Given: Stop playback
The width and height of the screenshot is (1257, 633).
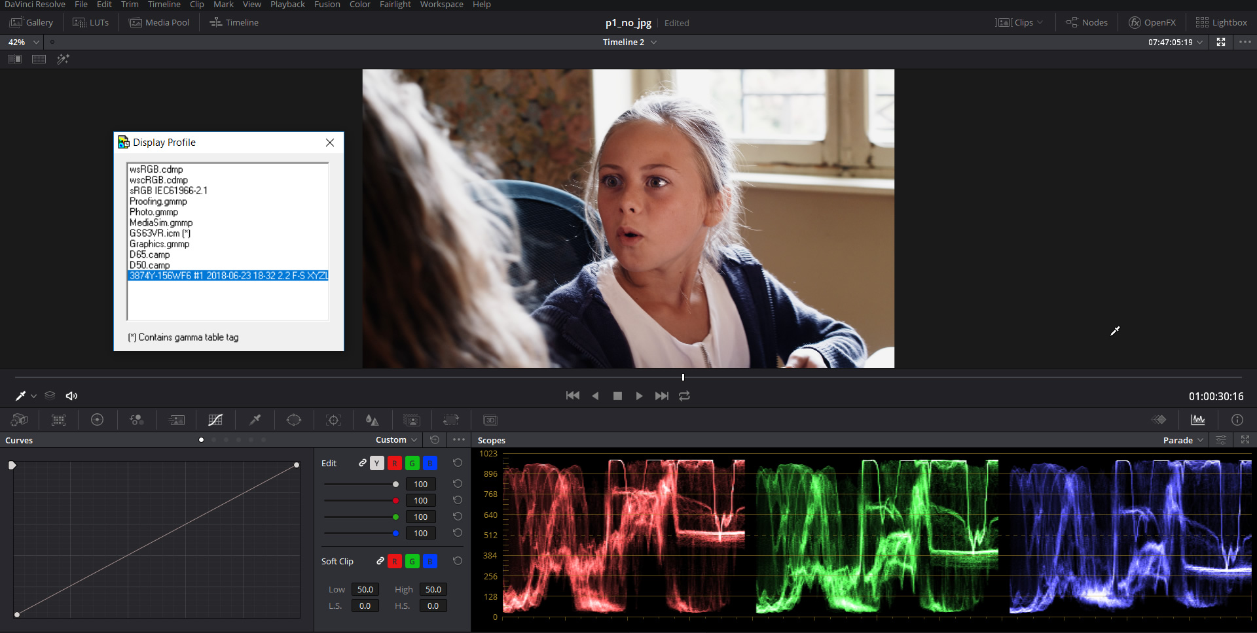Looking at the screenshot, I should pyautogui.click(x=617, y=396).
